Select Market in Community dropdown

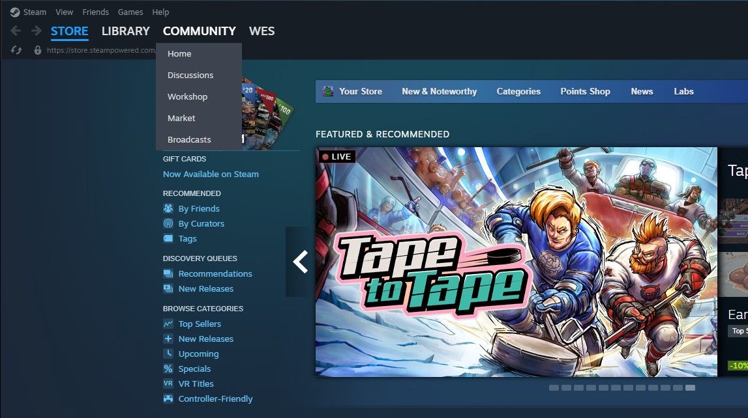(x=199, y=118)
